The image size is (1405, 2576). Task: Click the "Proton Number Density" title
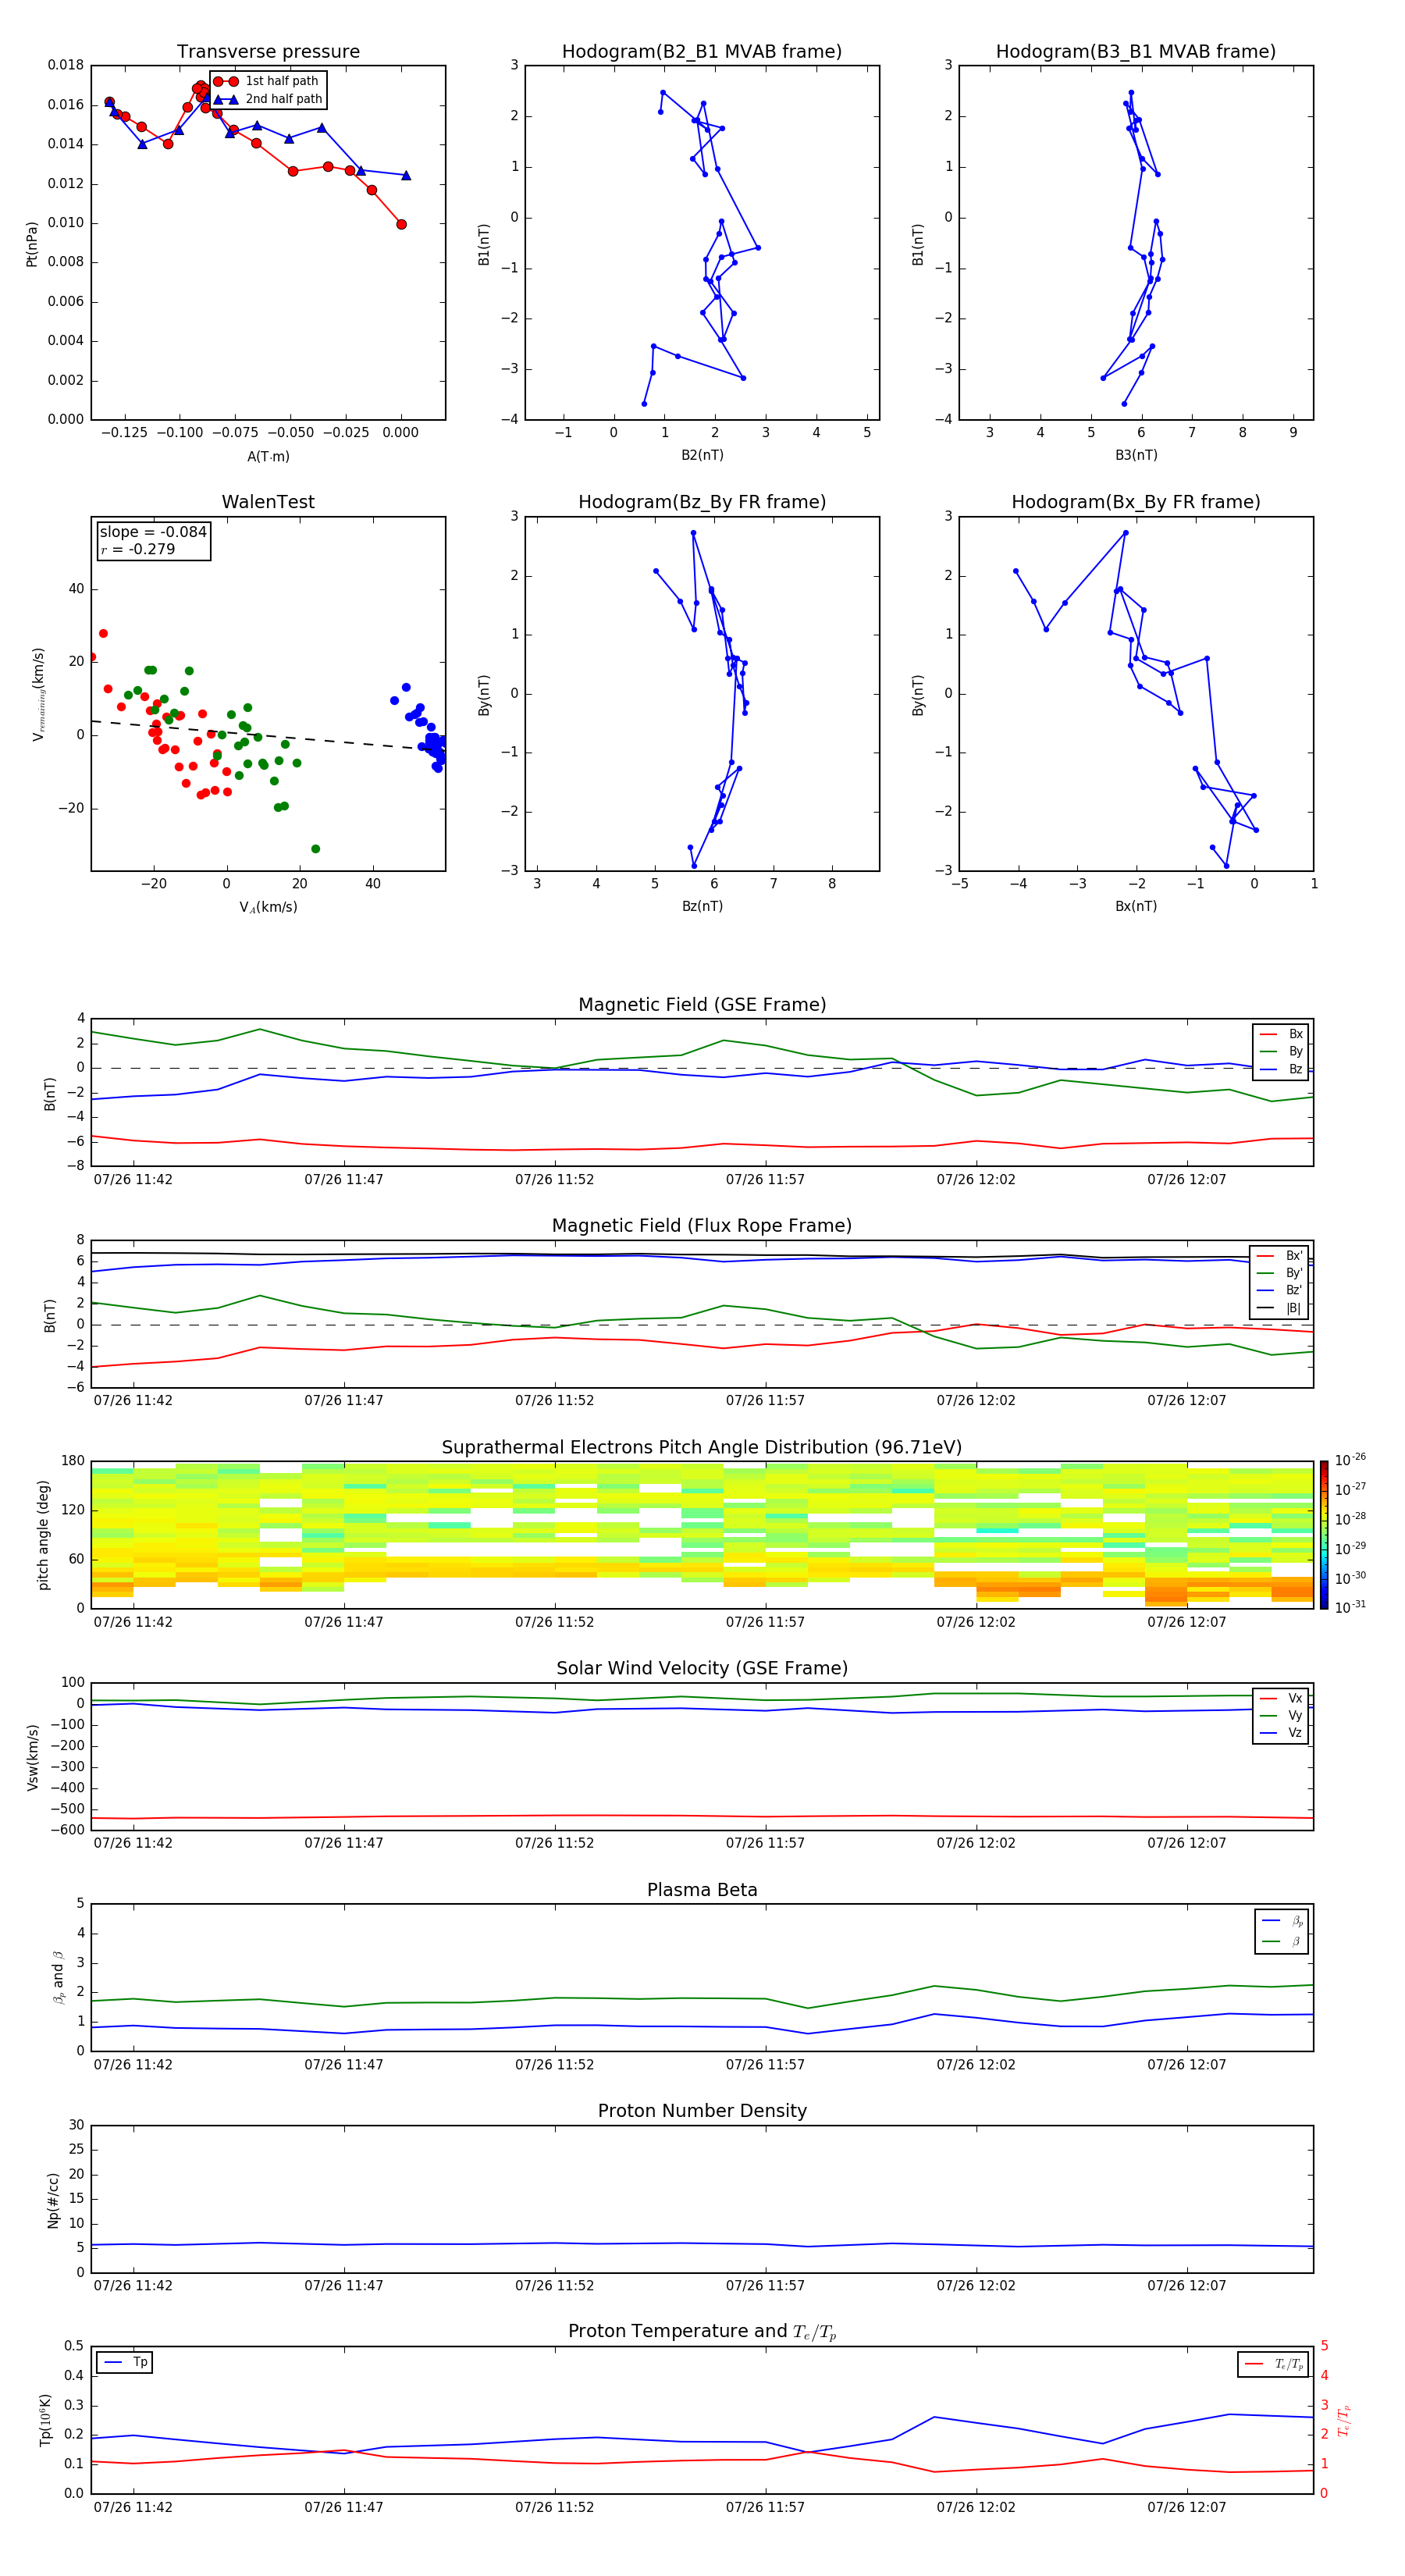pos(702,2111)
